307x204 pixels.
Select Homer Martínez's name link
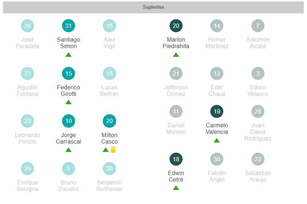point(217,43)
